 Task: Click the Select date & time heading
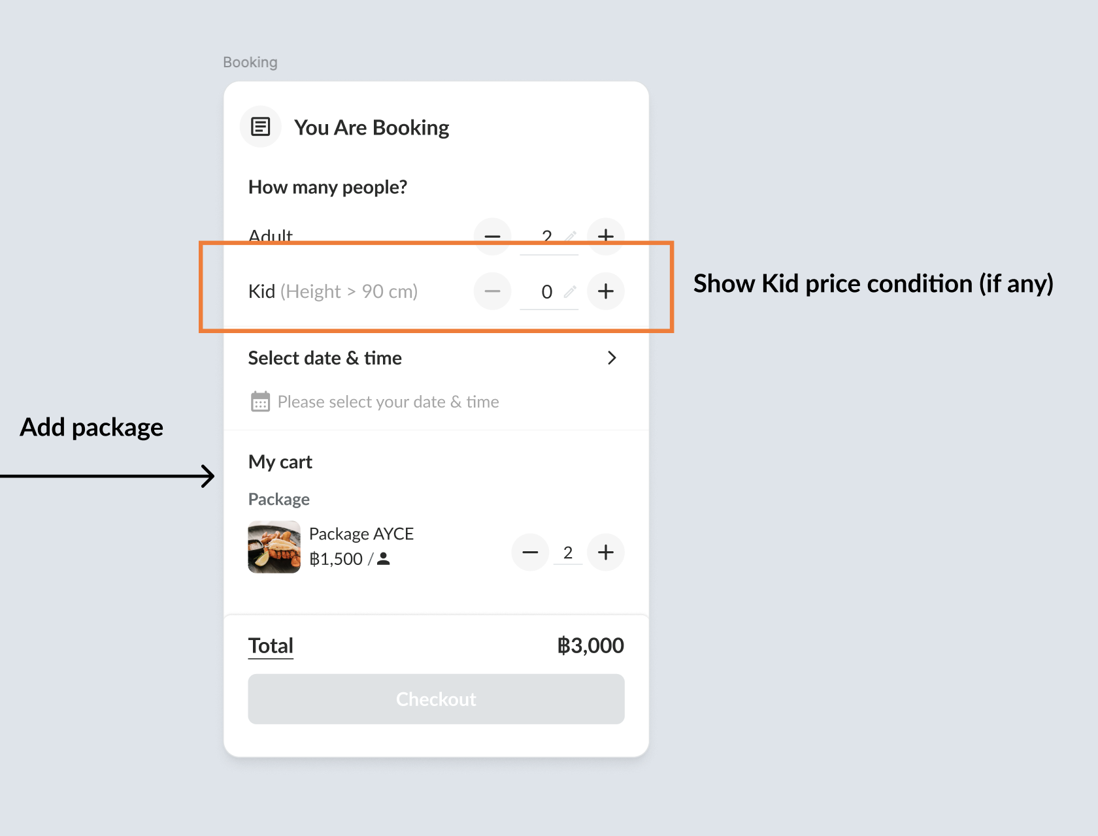325,358
